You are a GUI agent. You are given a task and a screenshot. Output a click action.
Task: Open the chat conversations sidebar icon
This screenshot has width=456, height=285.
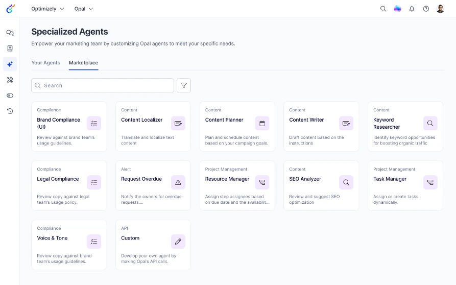[x=10, y=33]
